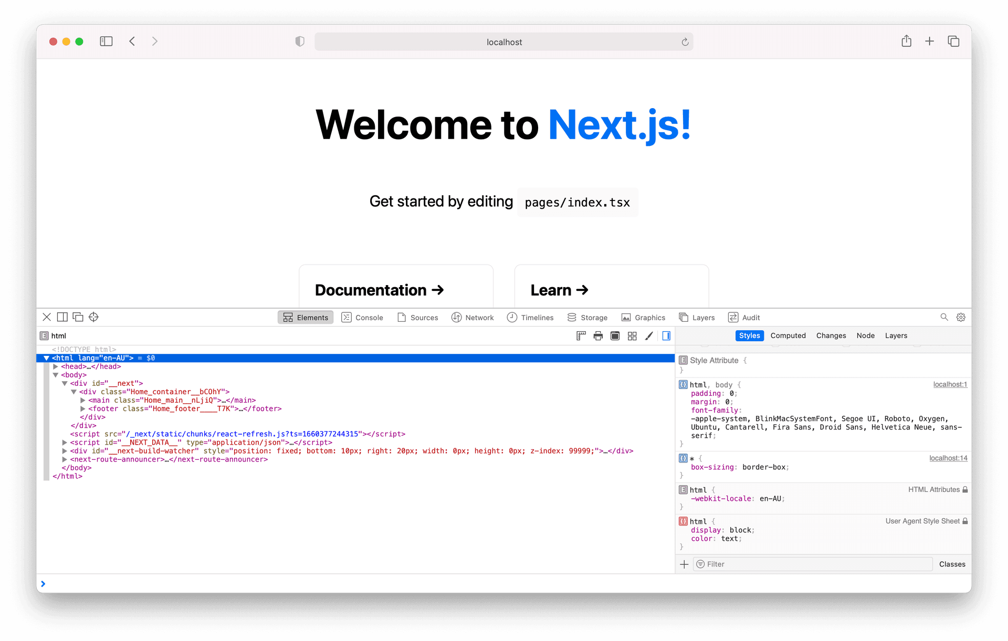Open the Timelines panel

point(530,317)
